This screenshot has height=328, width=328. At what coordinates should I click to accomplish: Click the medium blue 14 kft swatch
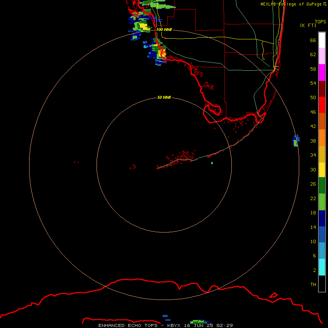[322, 234]
